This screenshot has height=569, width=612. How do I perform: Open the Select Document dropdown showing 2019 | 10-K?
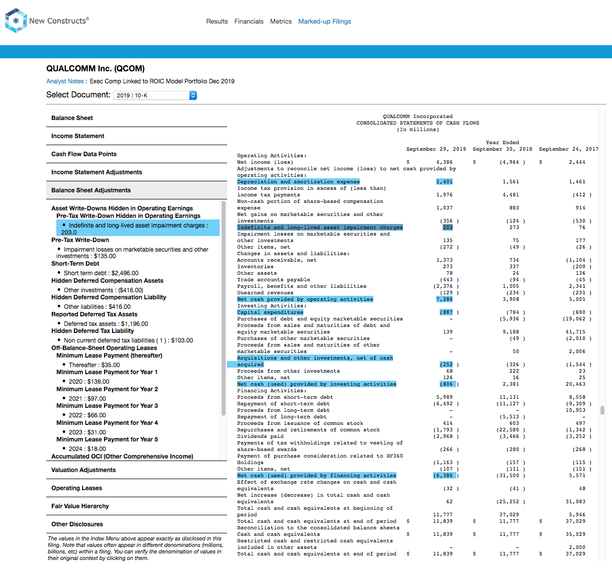pyautogui.click(x=155, y=95)
